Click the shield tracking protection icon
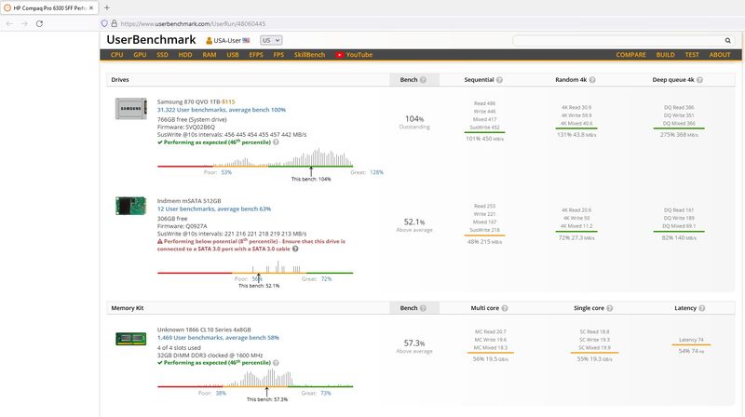 [104, 23]
